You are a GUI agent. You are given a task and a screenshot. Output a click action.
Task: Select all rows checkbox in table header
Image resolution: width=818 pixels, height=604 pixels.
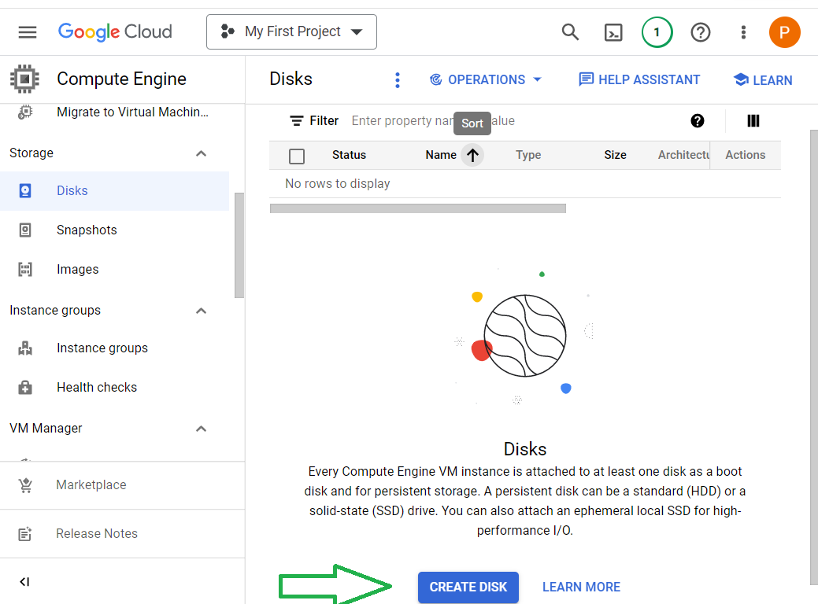[297, 156]
